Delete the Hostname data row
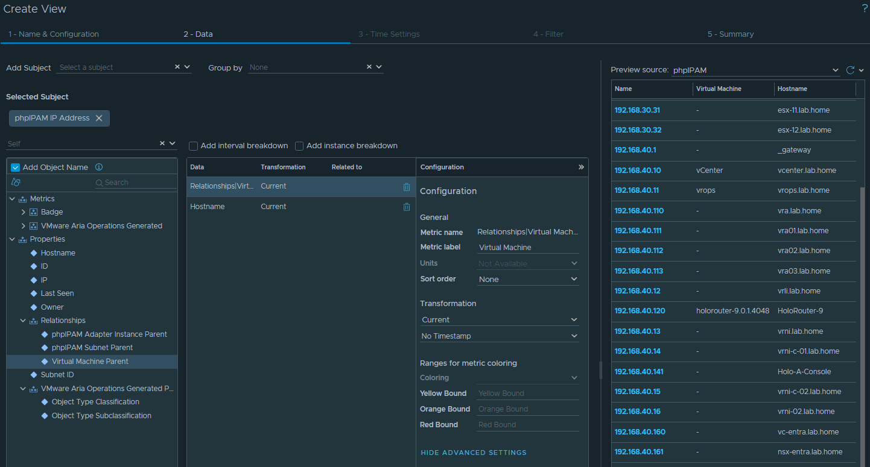The width and height of the screenshot is (870, 467). 407,207
